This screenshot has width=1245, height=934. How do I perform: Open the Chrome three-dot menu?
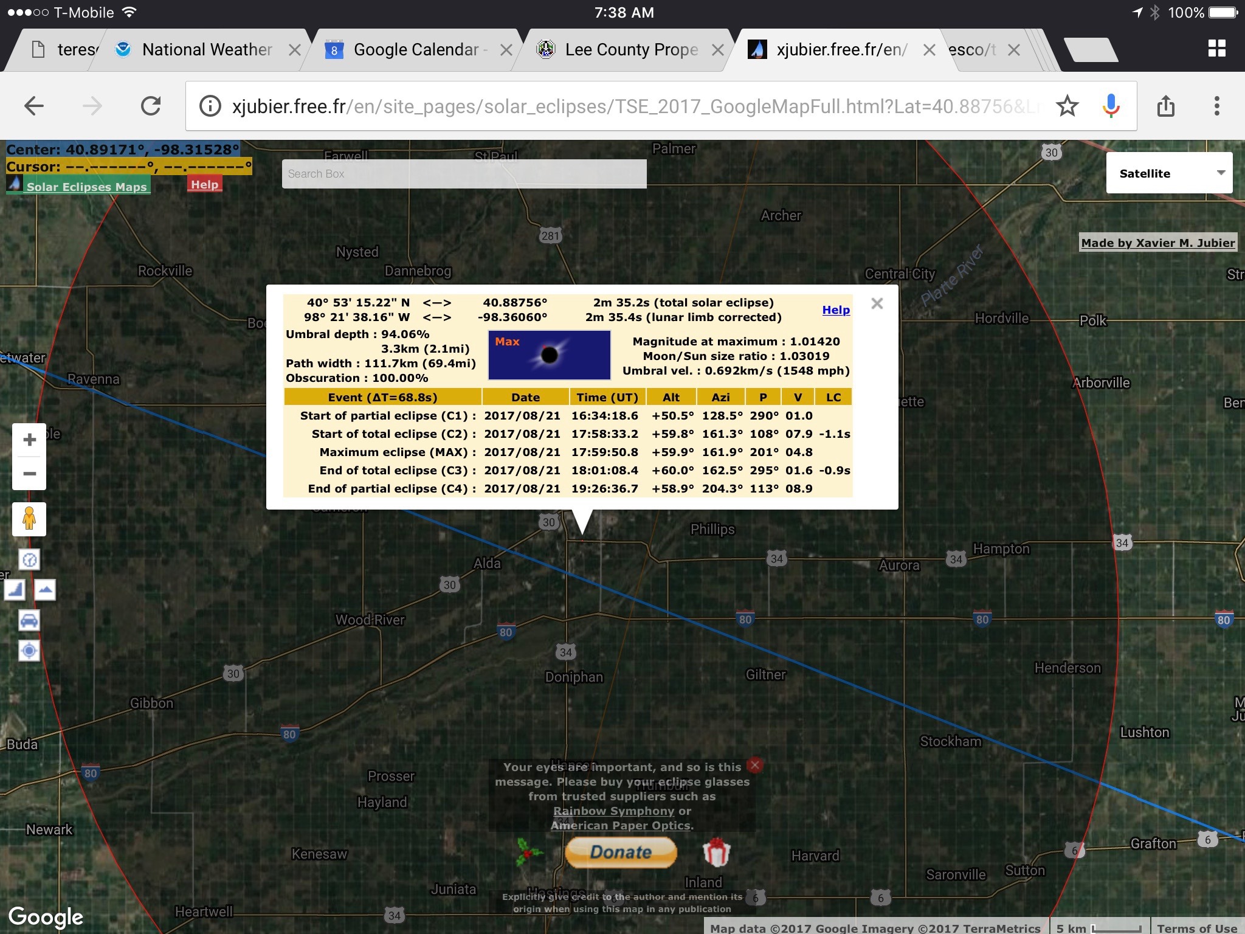(x=1216, y=106)
